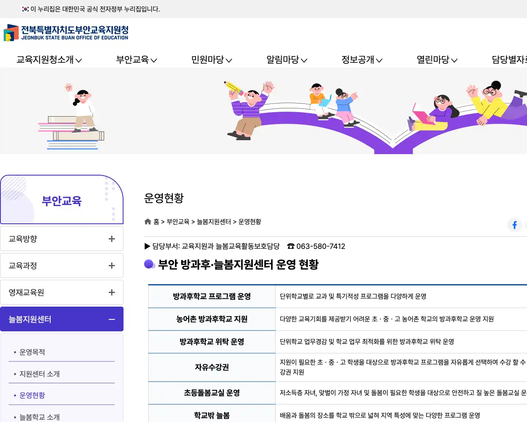The image size is (527, 422).
Task: Click the phone number 063-580-7412
Action: tap(321, 246)
